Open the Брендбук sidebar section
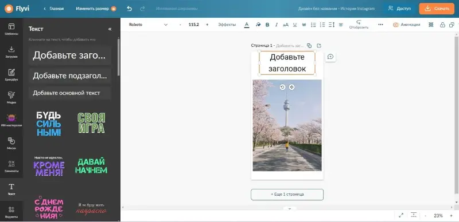This screenshot has width=459, height=222. 11,75
